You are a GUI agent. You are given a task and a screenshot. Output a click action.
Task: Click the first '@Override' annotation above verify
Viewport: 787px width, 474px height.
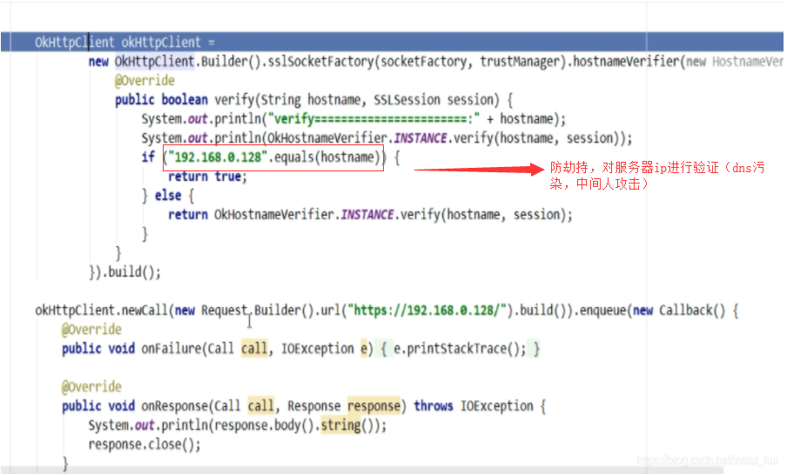[x=145, y=81]
